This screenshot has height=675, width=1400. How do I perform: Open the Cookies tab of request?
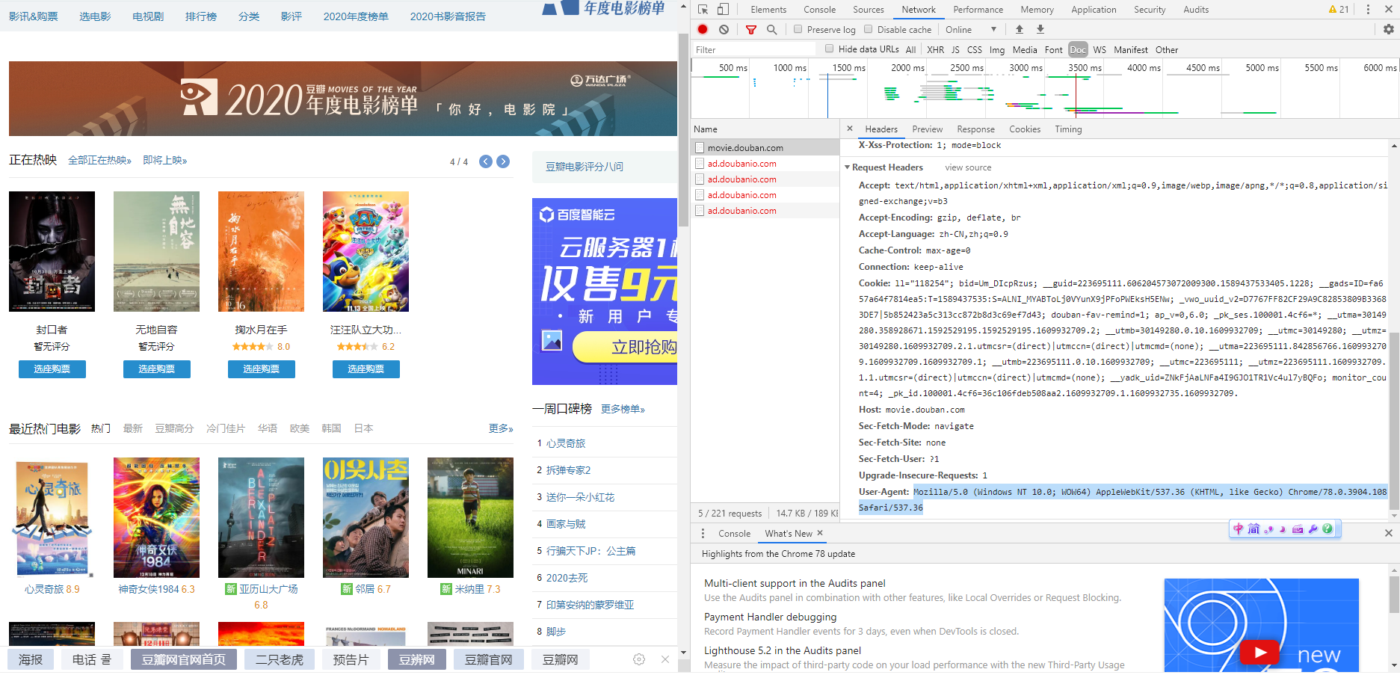tap(1024, 129)
